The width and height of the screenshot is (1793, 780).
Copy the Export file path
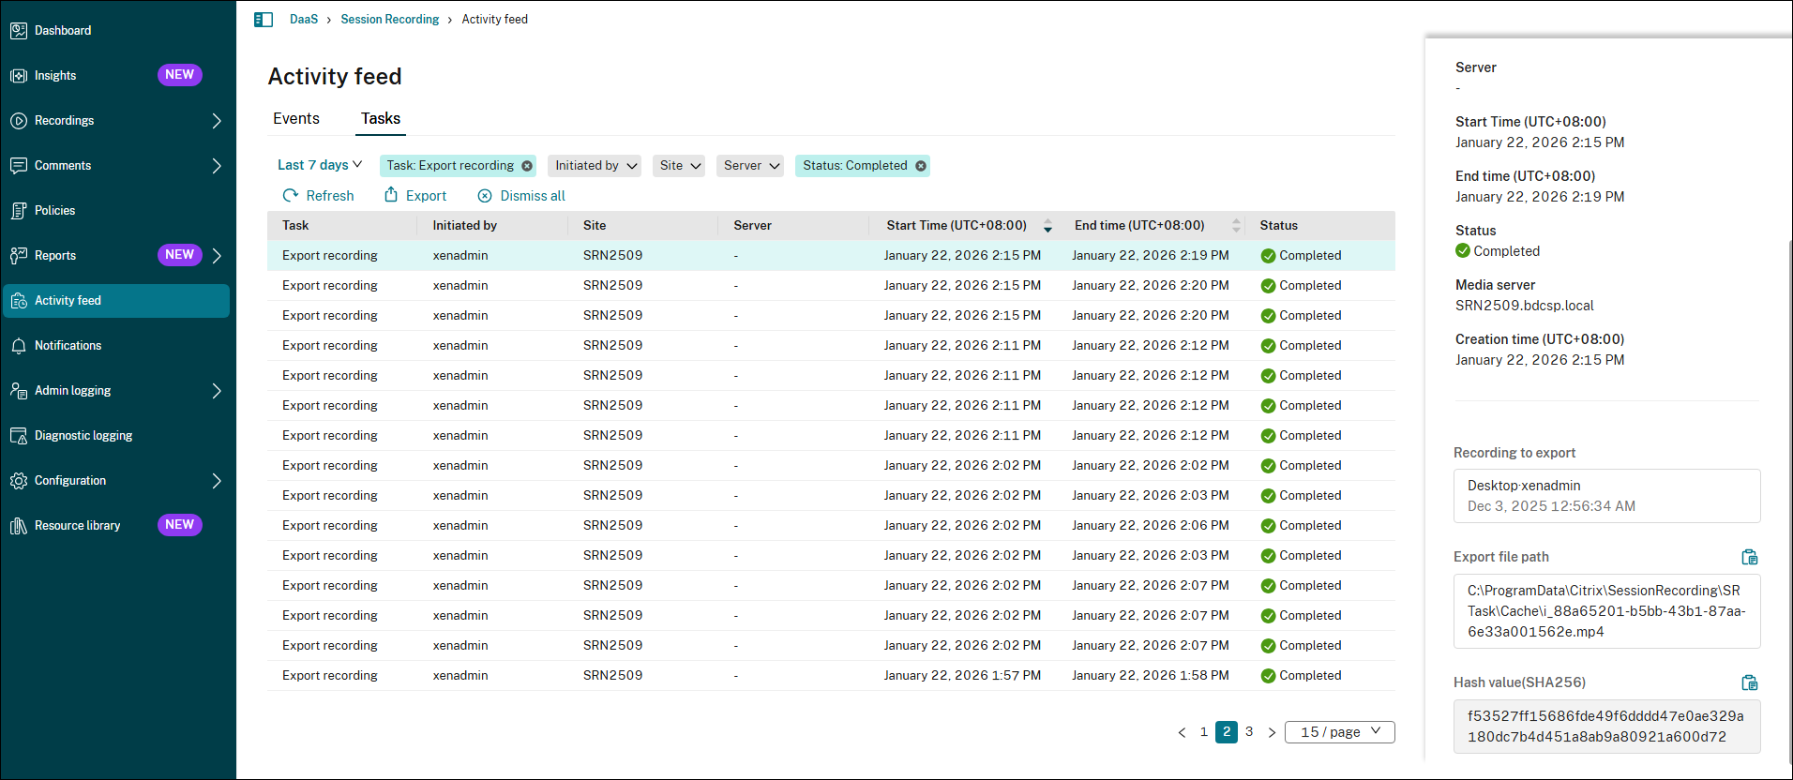[x=1750, y=557]
